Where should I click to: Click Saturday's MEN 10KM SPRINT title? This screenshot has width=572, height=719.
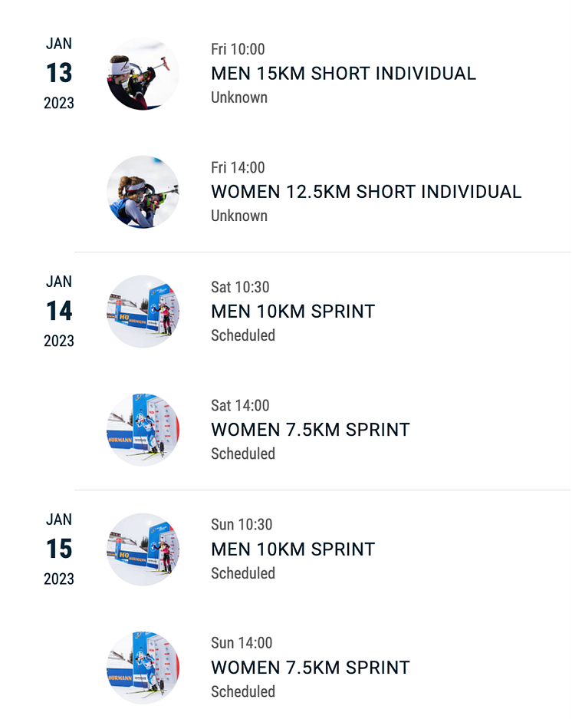(x=293, y=312)
